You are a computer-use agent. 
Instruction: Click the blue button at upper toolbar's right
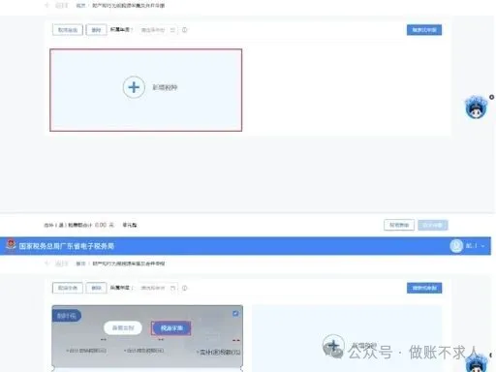[424, 30]
